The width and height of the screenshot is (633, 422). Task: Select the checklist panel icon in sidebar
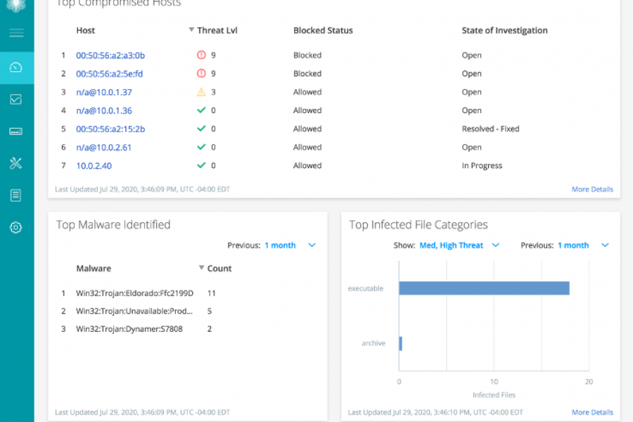coord(16,100)
